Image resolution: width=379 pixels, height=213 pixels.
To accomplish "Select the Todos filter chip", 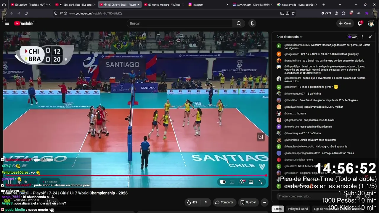I will click(278, 209).
